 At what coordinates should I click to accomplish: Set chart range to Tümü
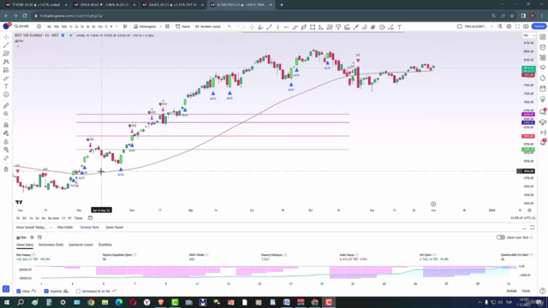click(x=78, y=218)
